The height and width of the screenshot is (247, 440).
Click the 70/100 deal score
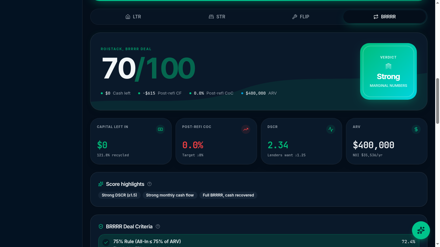(148, 68)
